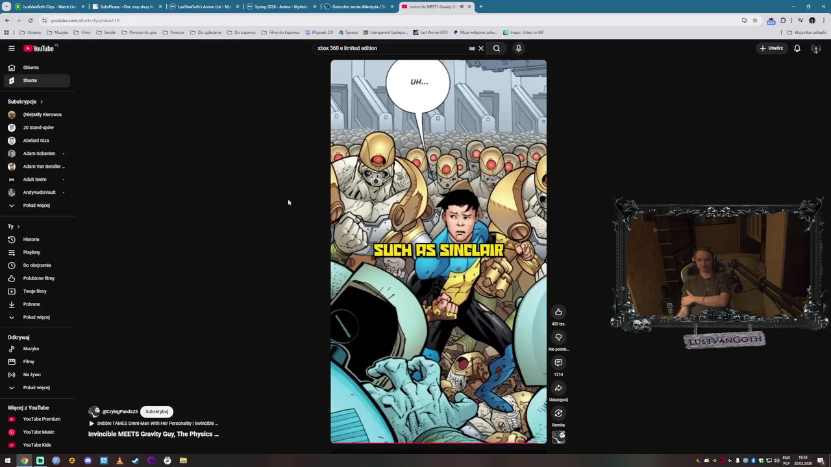Open Just Anime GIFS bookmark
Image resolution: width=831 pixels, height=467 pixels.
point(430,32)
